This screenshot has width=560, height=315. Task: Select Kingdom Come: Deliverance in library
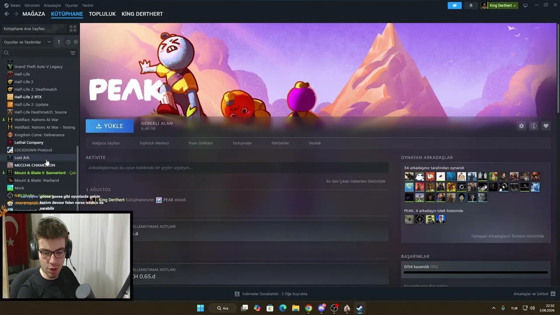tap(39, 135)
